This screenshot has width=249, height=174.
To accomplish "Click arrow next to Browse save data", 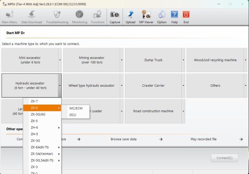I will [x=161, y=139].
